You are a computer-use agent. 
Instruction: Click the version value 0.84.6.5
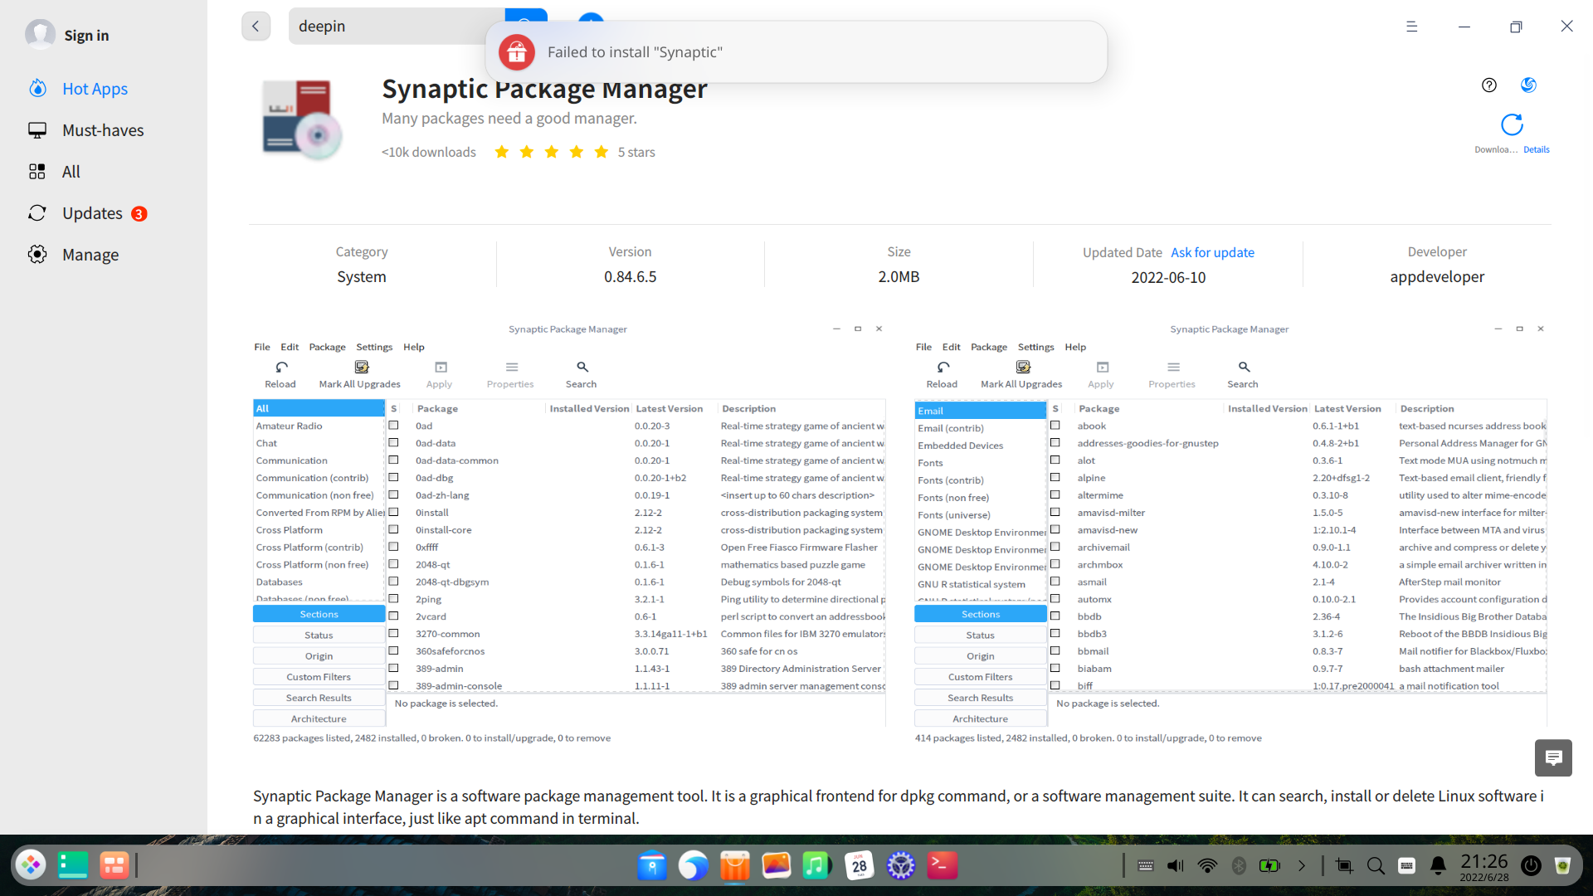click(x=630, y=276)
